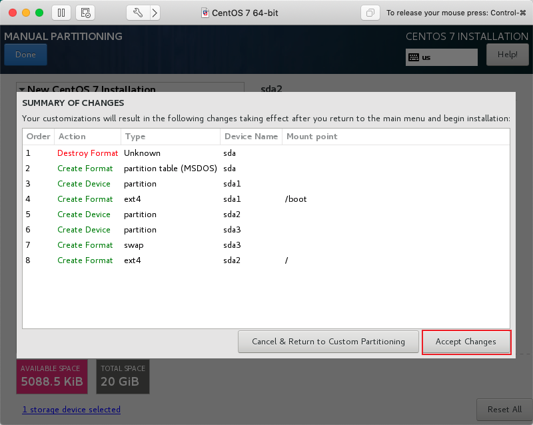Viewport: 533px width, 425px height.
Task: Minimize the VM window
Action: click(26, 13)
